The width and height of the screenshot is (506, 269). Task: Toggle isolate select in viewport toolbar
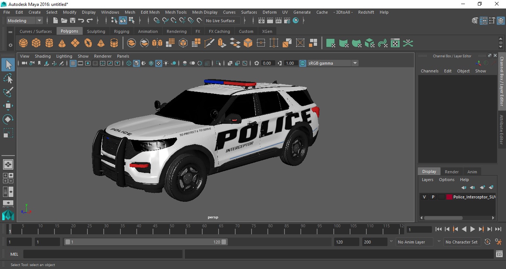(219, 63)
